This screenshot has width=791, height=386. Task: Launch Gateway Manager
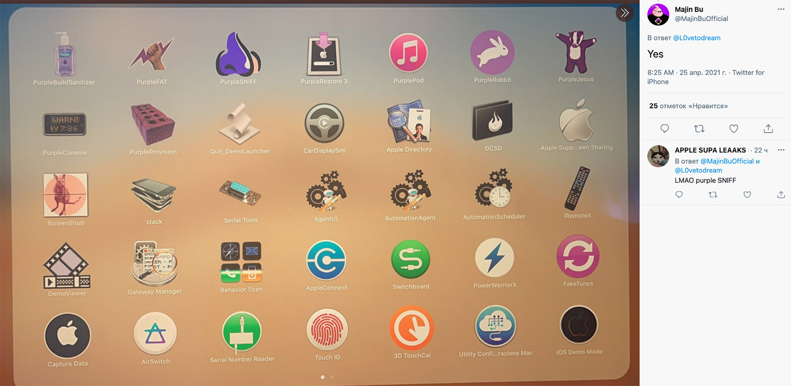[155, 264]
